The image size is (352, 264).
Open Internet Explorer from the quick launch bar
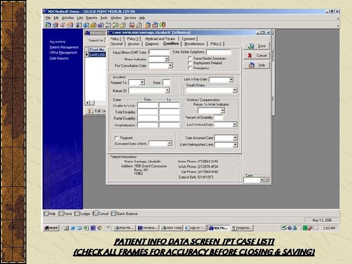point(73,228)
